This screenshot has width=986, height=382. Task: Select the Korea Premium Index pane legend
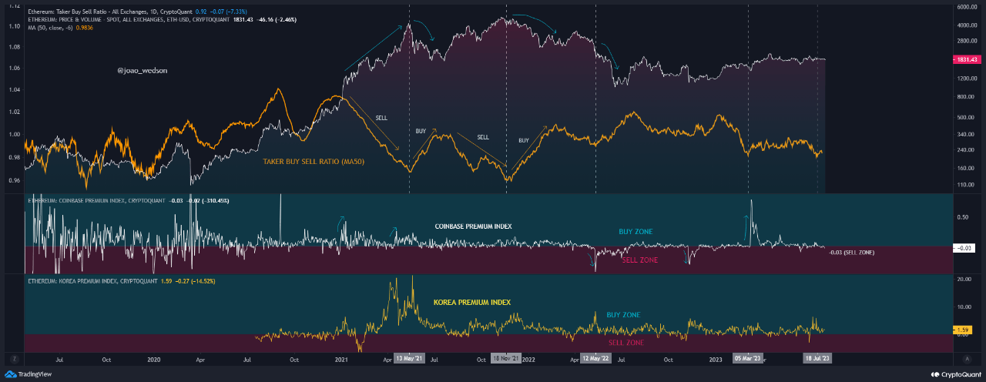coord(86,282)
